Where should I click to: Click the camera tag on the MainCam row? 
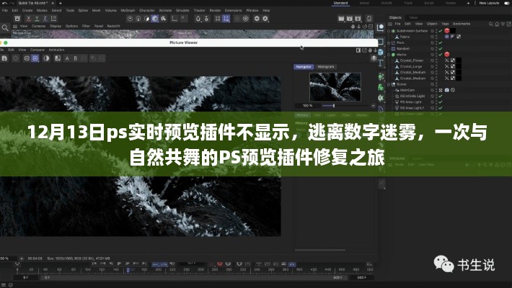(x=446, y=90)
